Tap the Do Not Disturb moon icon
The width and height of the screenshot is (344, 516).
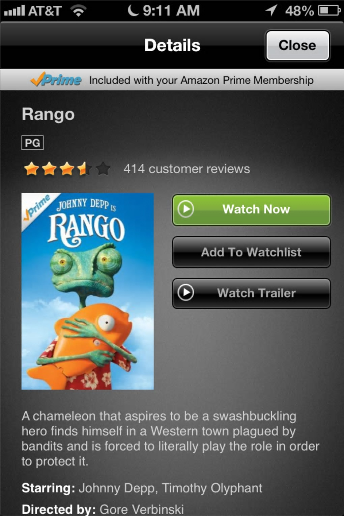coord(133,10)
